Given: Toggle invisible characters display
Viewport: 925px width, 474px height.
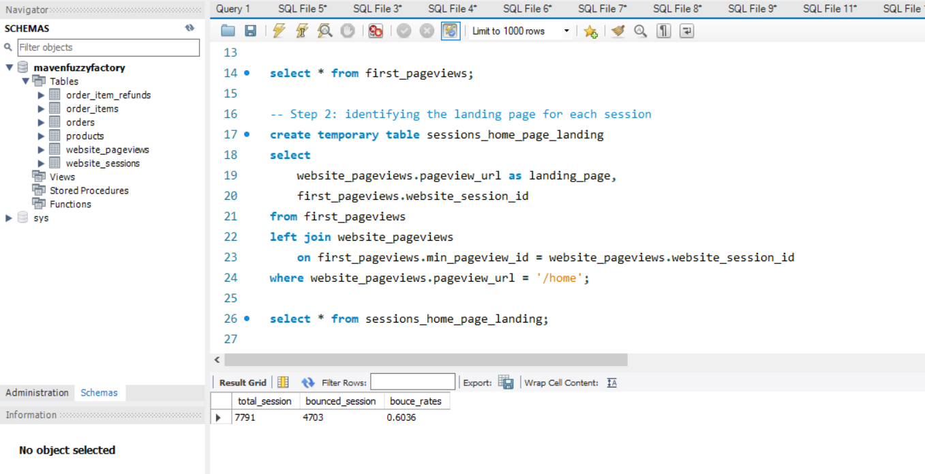Looking at the screenshot, I should pos(663,31).
